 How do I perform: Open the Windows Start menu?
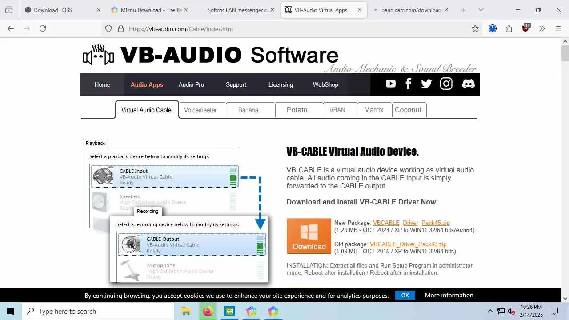[11, 311]
